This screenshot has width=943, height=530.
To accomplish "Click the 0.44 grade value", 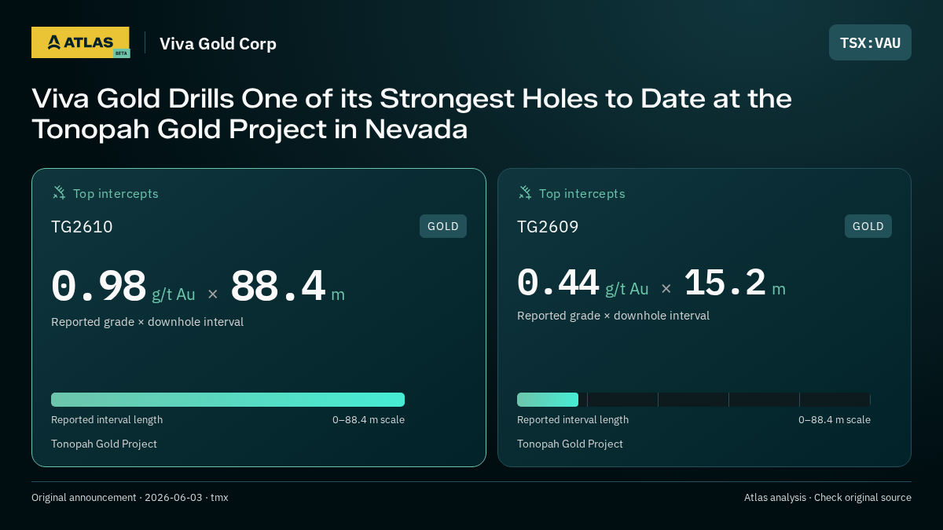I will pos(558,283).
